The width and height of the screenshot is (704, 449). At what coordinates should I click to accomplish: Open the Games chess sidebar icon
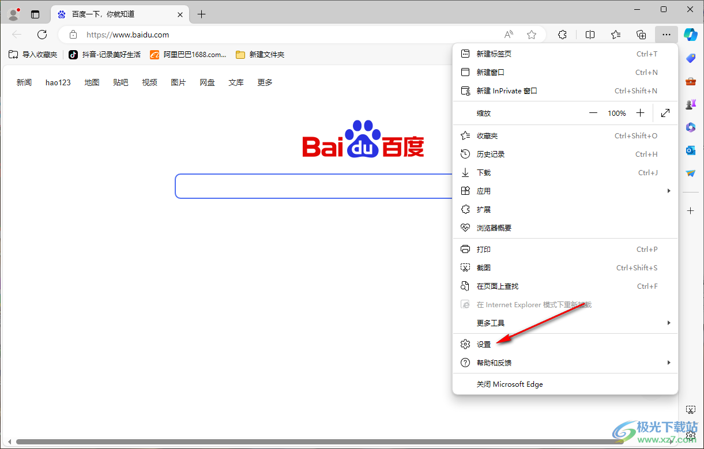pos(690,104)
